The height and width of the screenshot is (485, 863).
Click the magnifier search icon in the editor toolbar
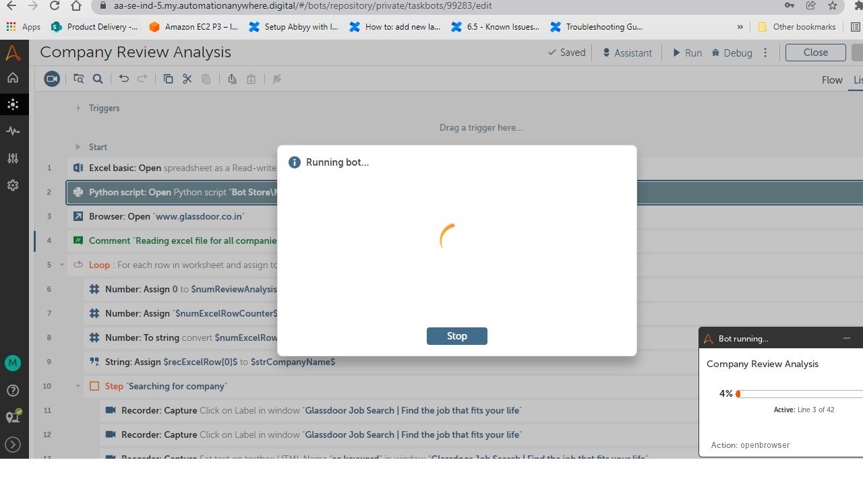[98, 79]
